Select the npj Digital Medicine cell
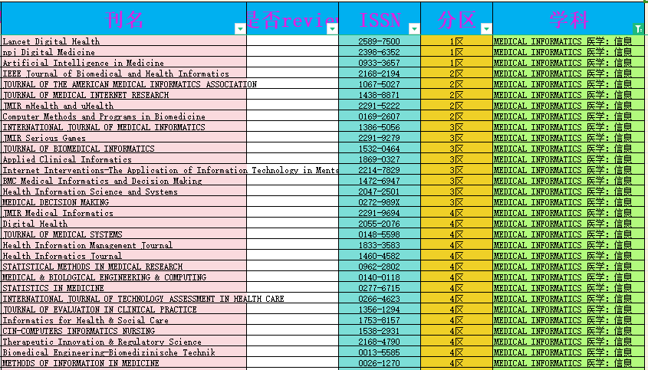648x370 pixels. click(124, 51)
